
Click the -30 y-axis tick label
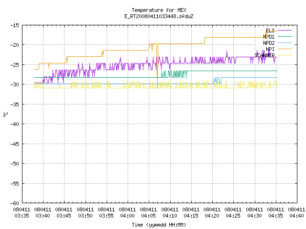[x=15, y=84]
